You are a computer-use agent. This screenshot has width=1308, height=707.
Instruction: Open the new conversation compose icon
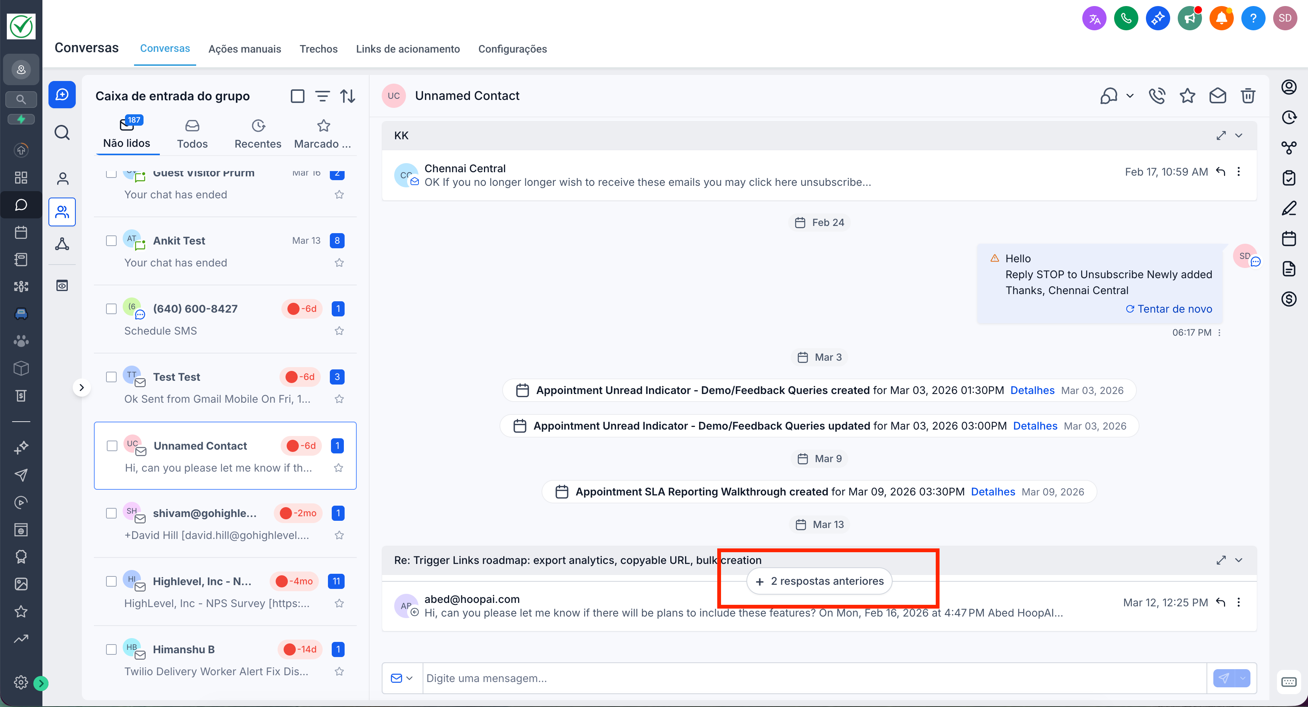pyautogui.click(x=62, y=94)
